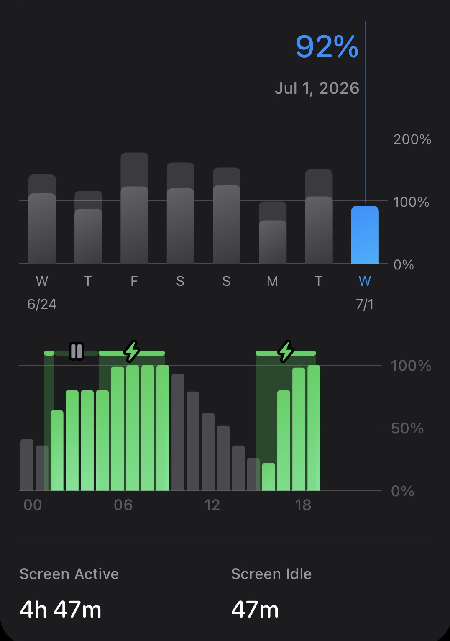
Task: Tap the afternoon charging bolt icon
Action: 286,351
